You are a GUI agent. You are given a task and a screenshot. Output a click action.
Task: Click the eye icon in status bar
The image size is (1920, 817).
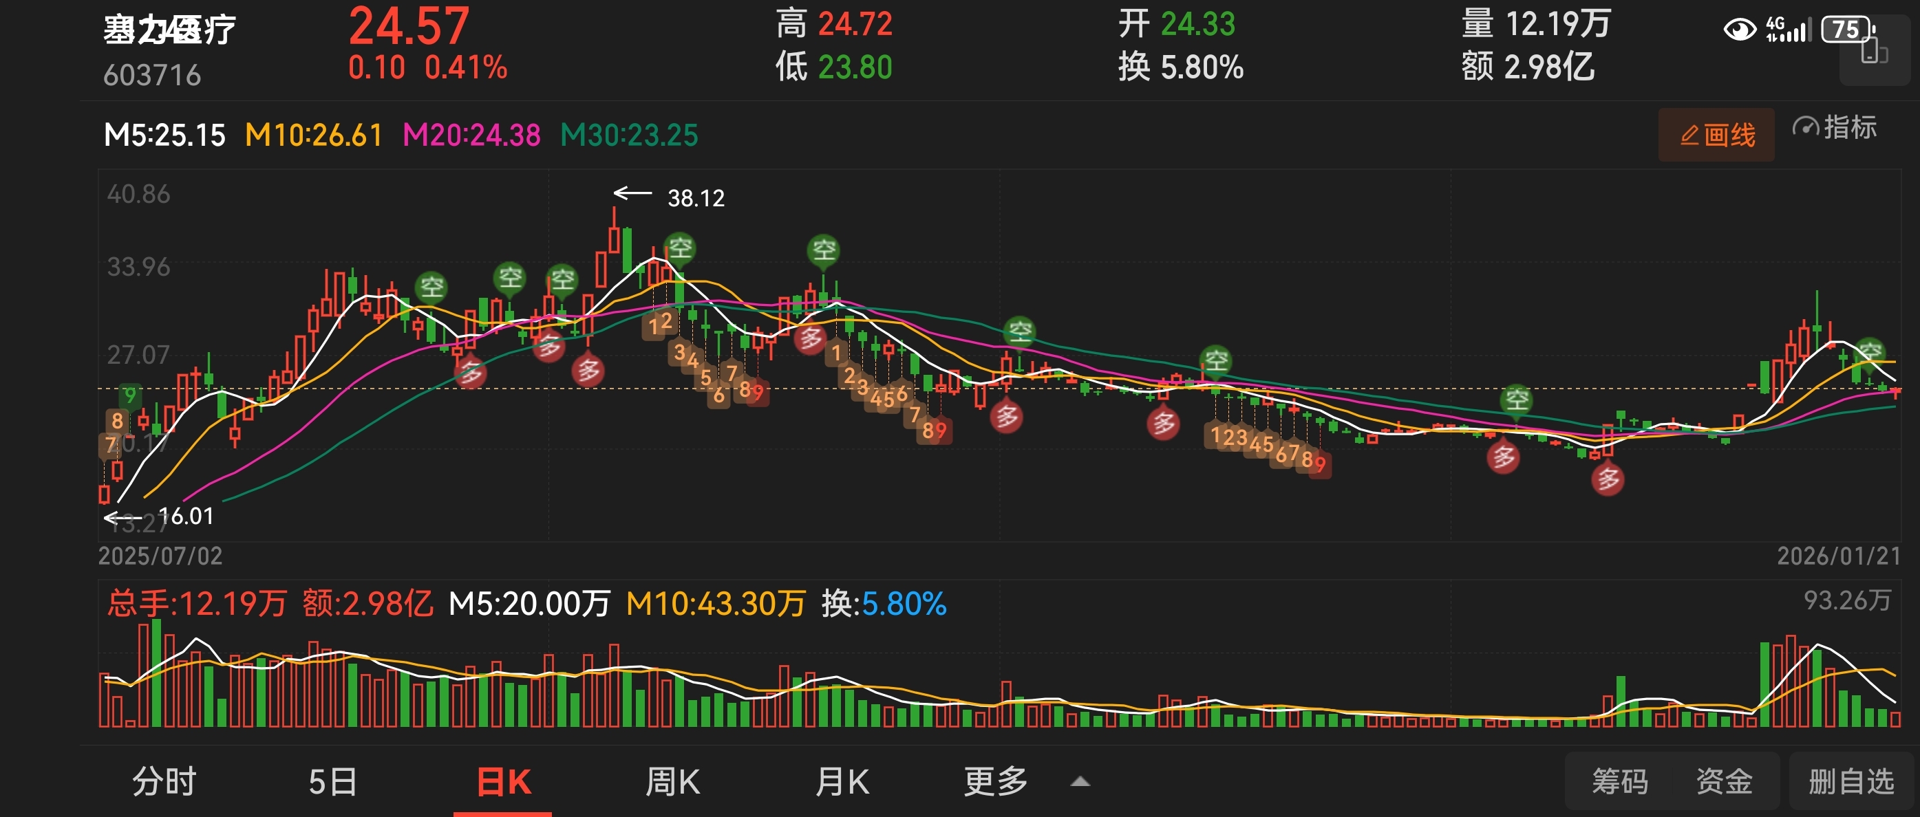point(1740,30)
